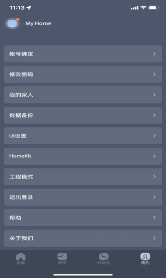
Task: Expand chevron on 修改密码 row
Action: pos(154,74)
